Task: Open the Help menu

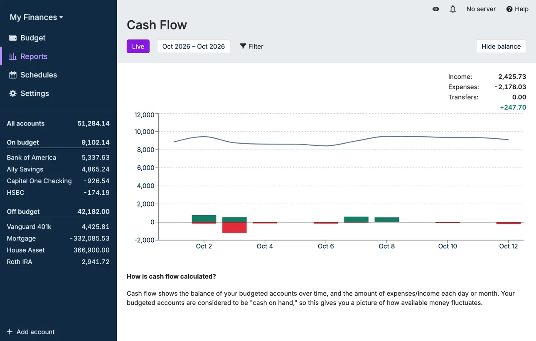Action: (517, 9)
